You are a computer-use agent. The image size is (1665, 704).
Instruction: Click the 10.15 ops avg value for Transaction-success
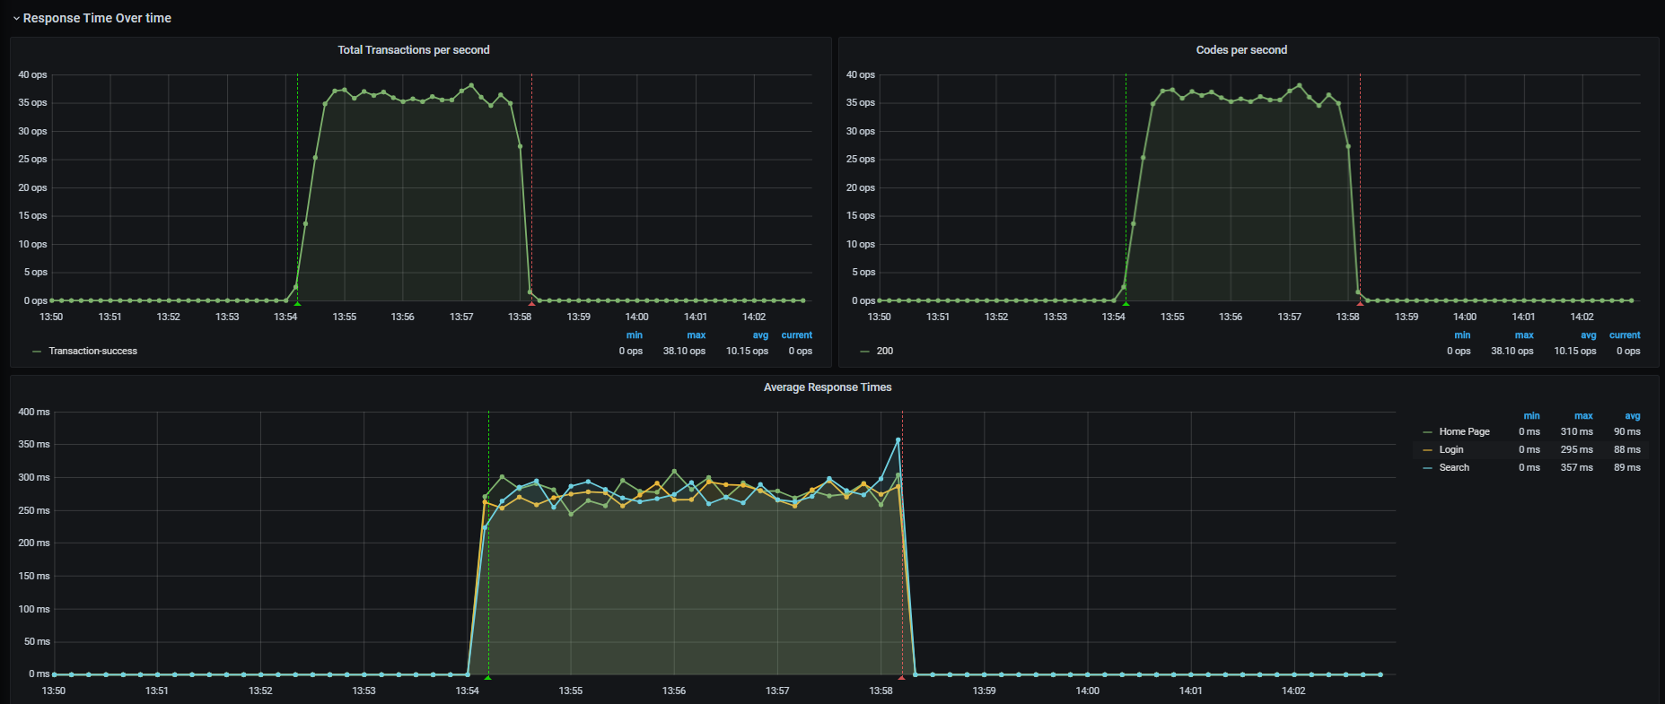click(x=747, y=352)
